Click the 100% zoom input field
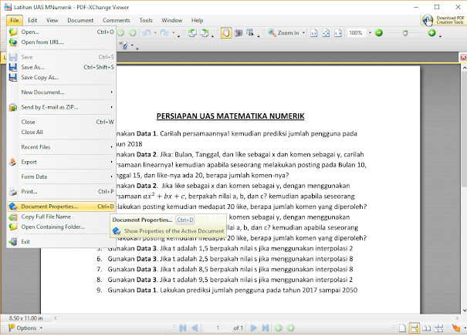Image resolution: width=467 pixels, height=336 pixels. coord(357,32)
